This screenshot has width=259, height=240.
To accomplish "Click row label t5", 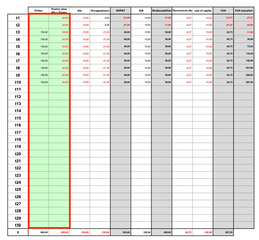I will click(x=18, y=47).
